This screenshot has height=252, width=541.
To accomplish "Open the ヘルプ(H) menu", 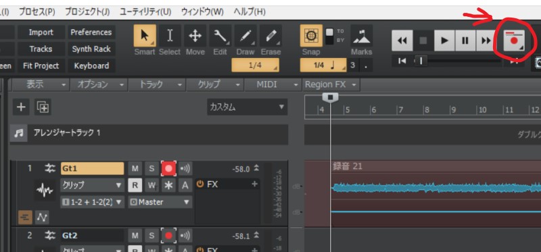I will point(250,12).
